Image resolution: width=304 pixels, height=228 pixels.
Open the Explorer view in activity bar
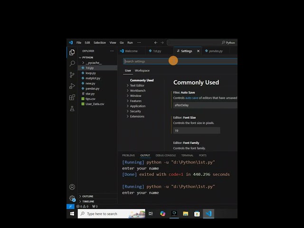72,52
